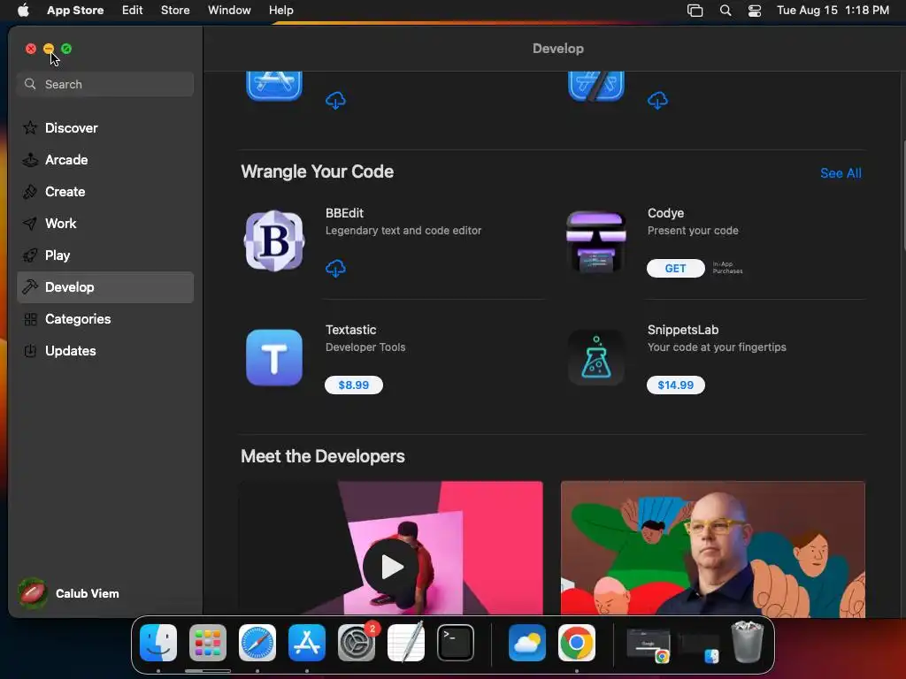Click the SnippetsLab app title
The height and width of the screenshot is (679, 906).
[683, 330]
